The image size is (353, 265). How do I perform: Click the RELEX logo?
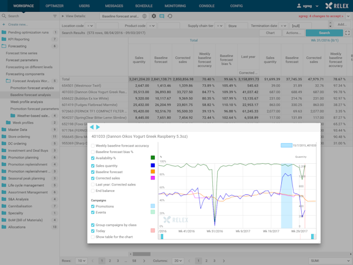pyautogui.click(x=337, y=6)
